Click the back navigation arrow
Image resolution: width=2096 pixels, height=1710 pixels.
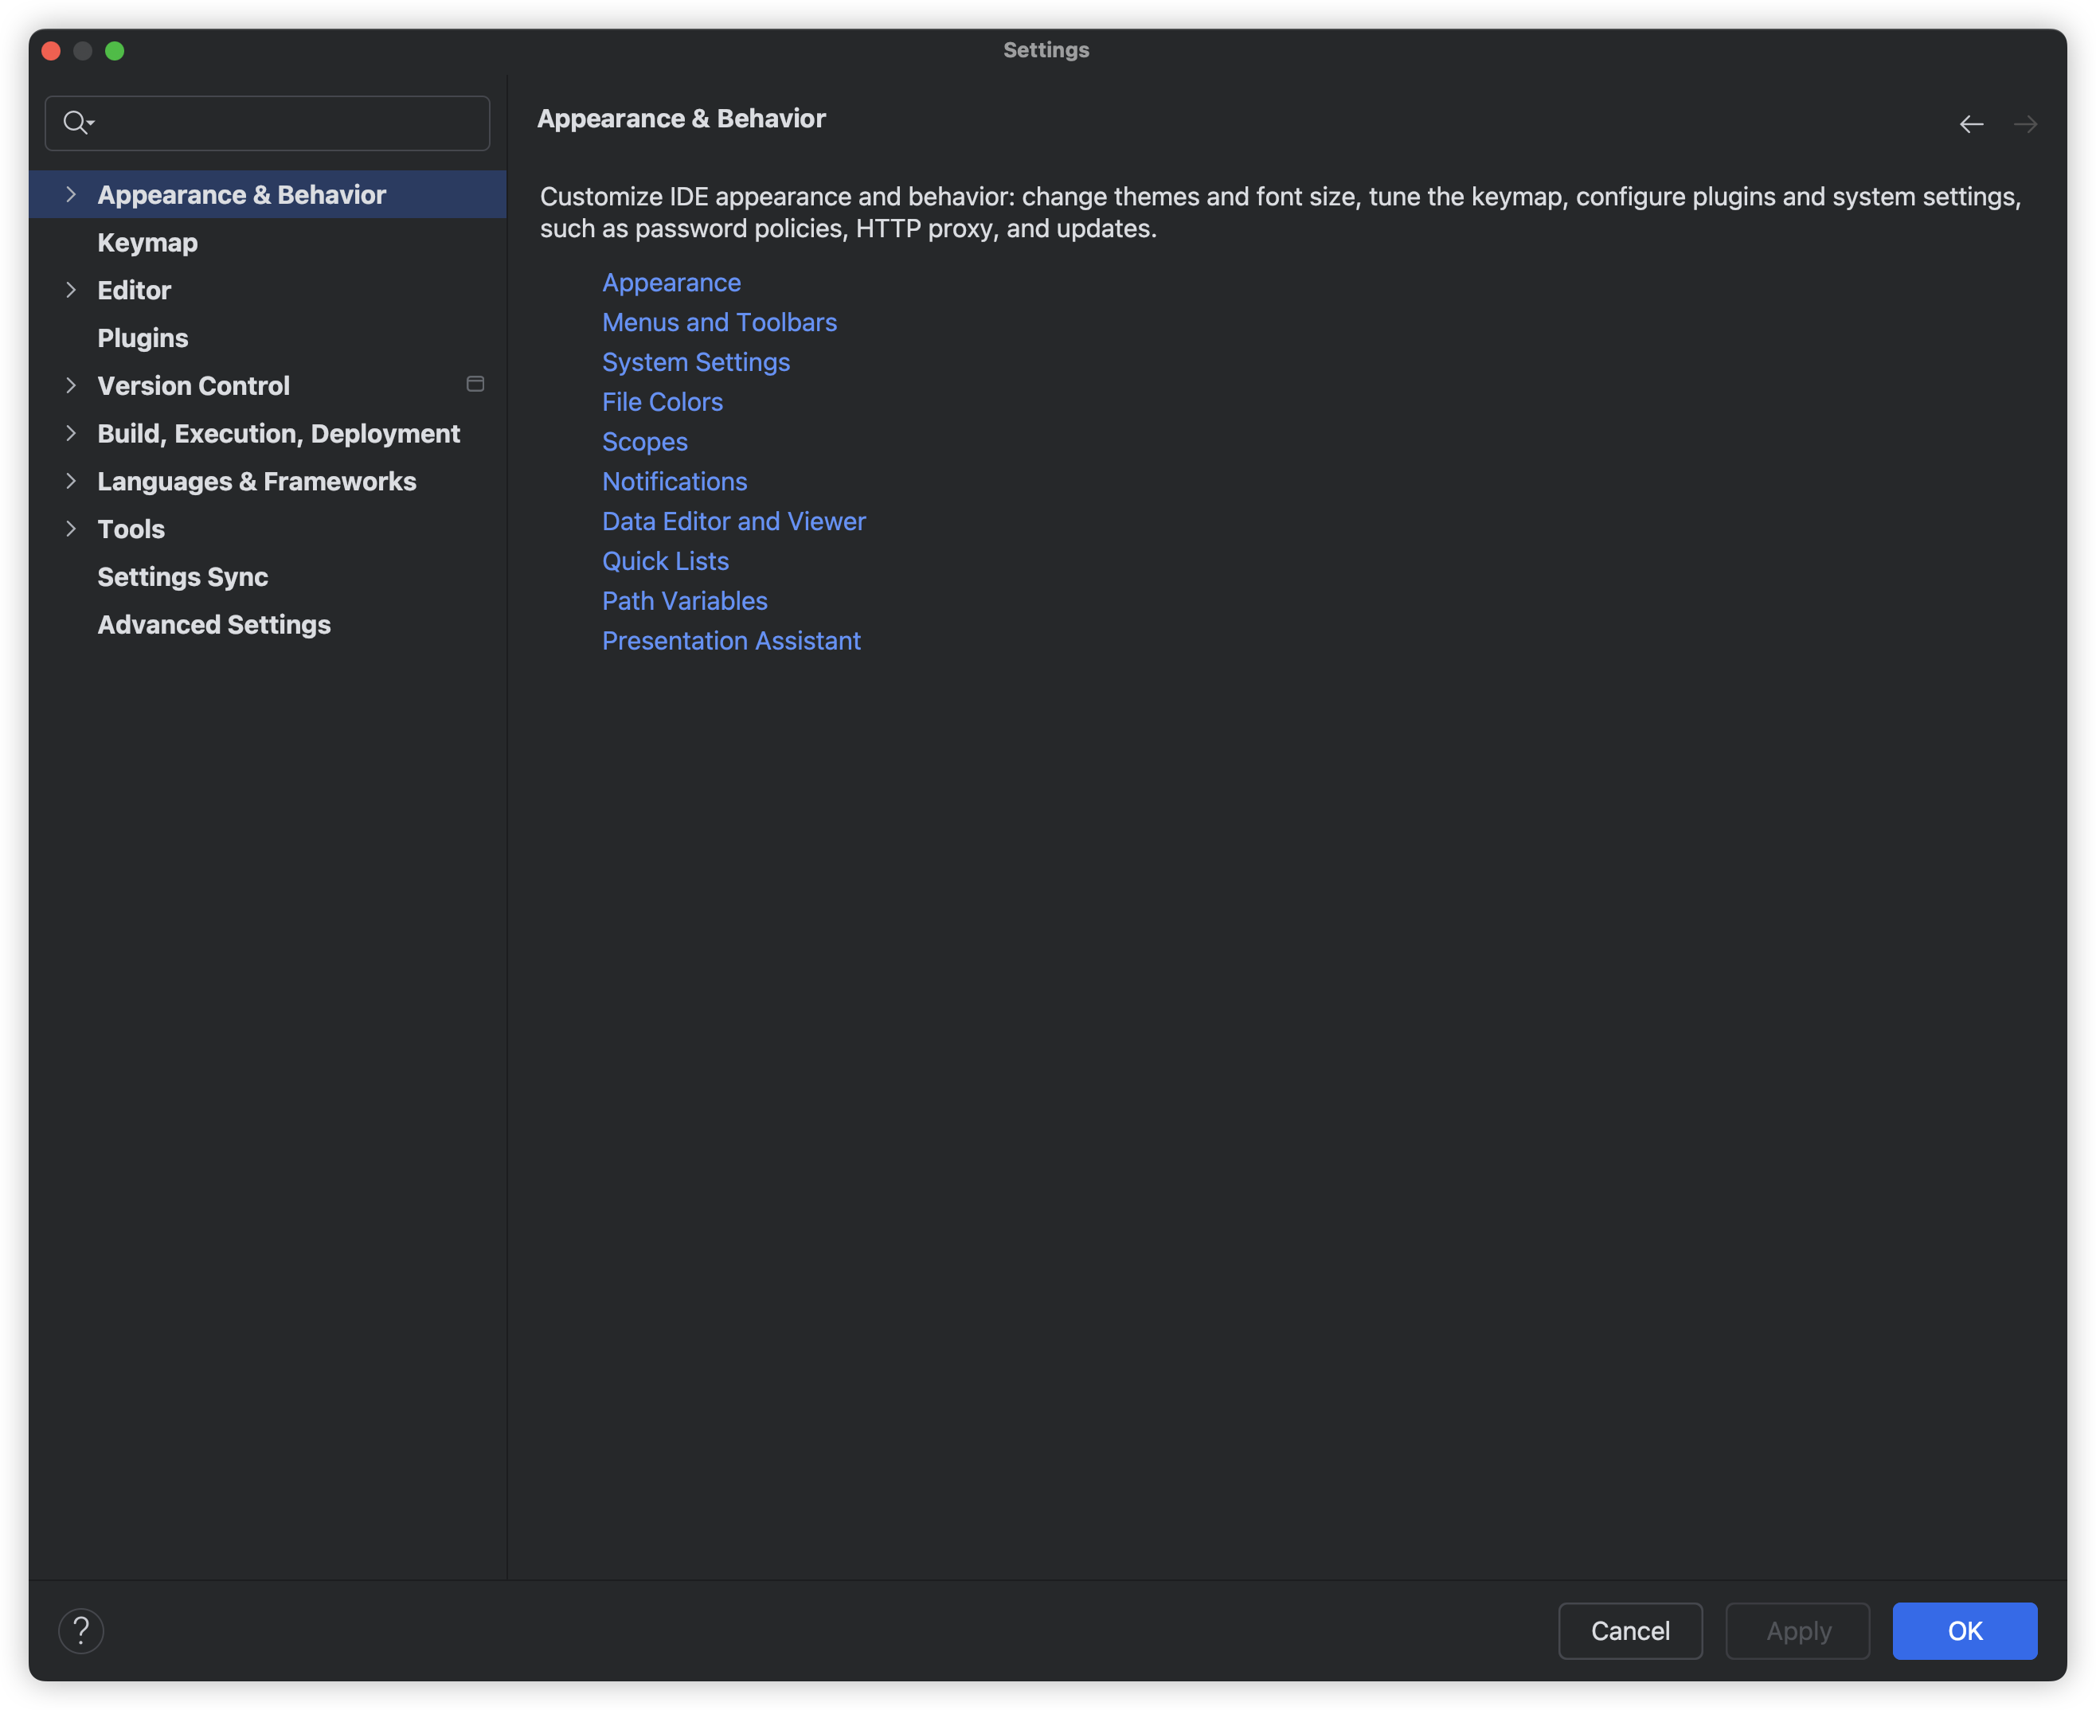(x=1971, y=124)
